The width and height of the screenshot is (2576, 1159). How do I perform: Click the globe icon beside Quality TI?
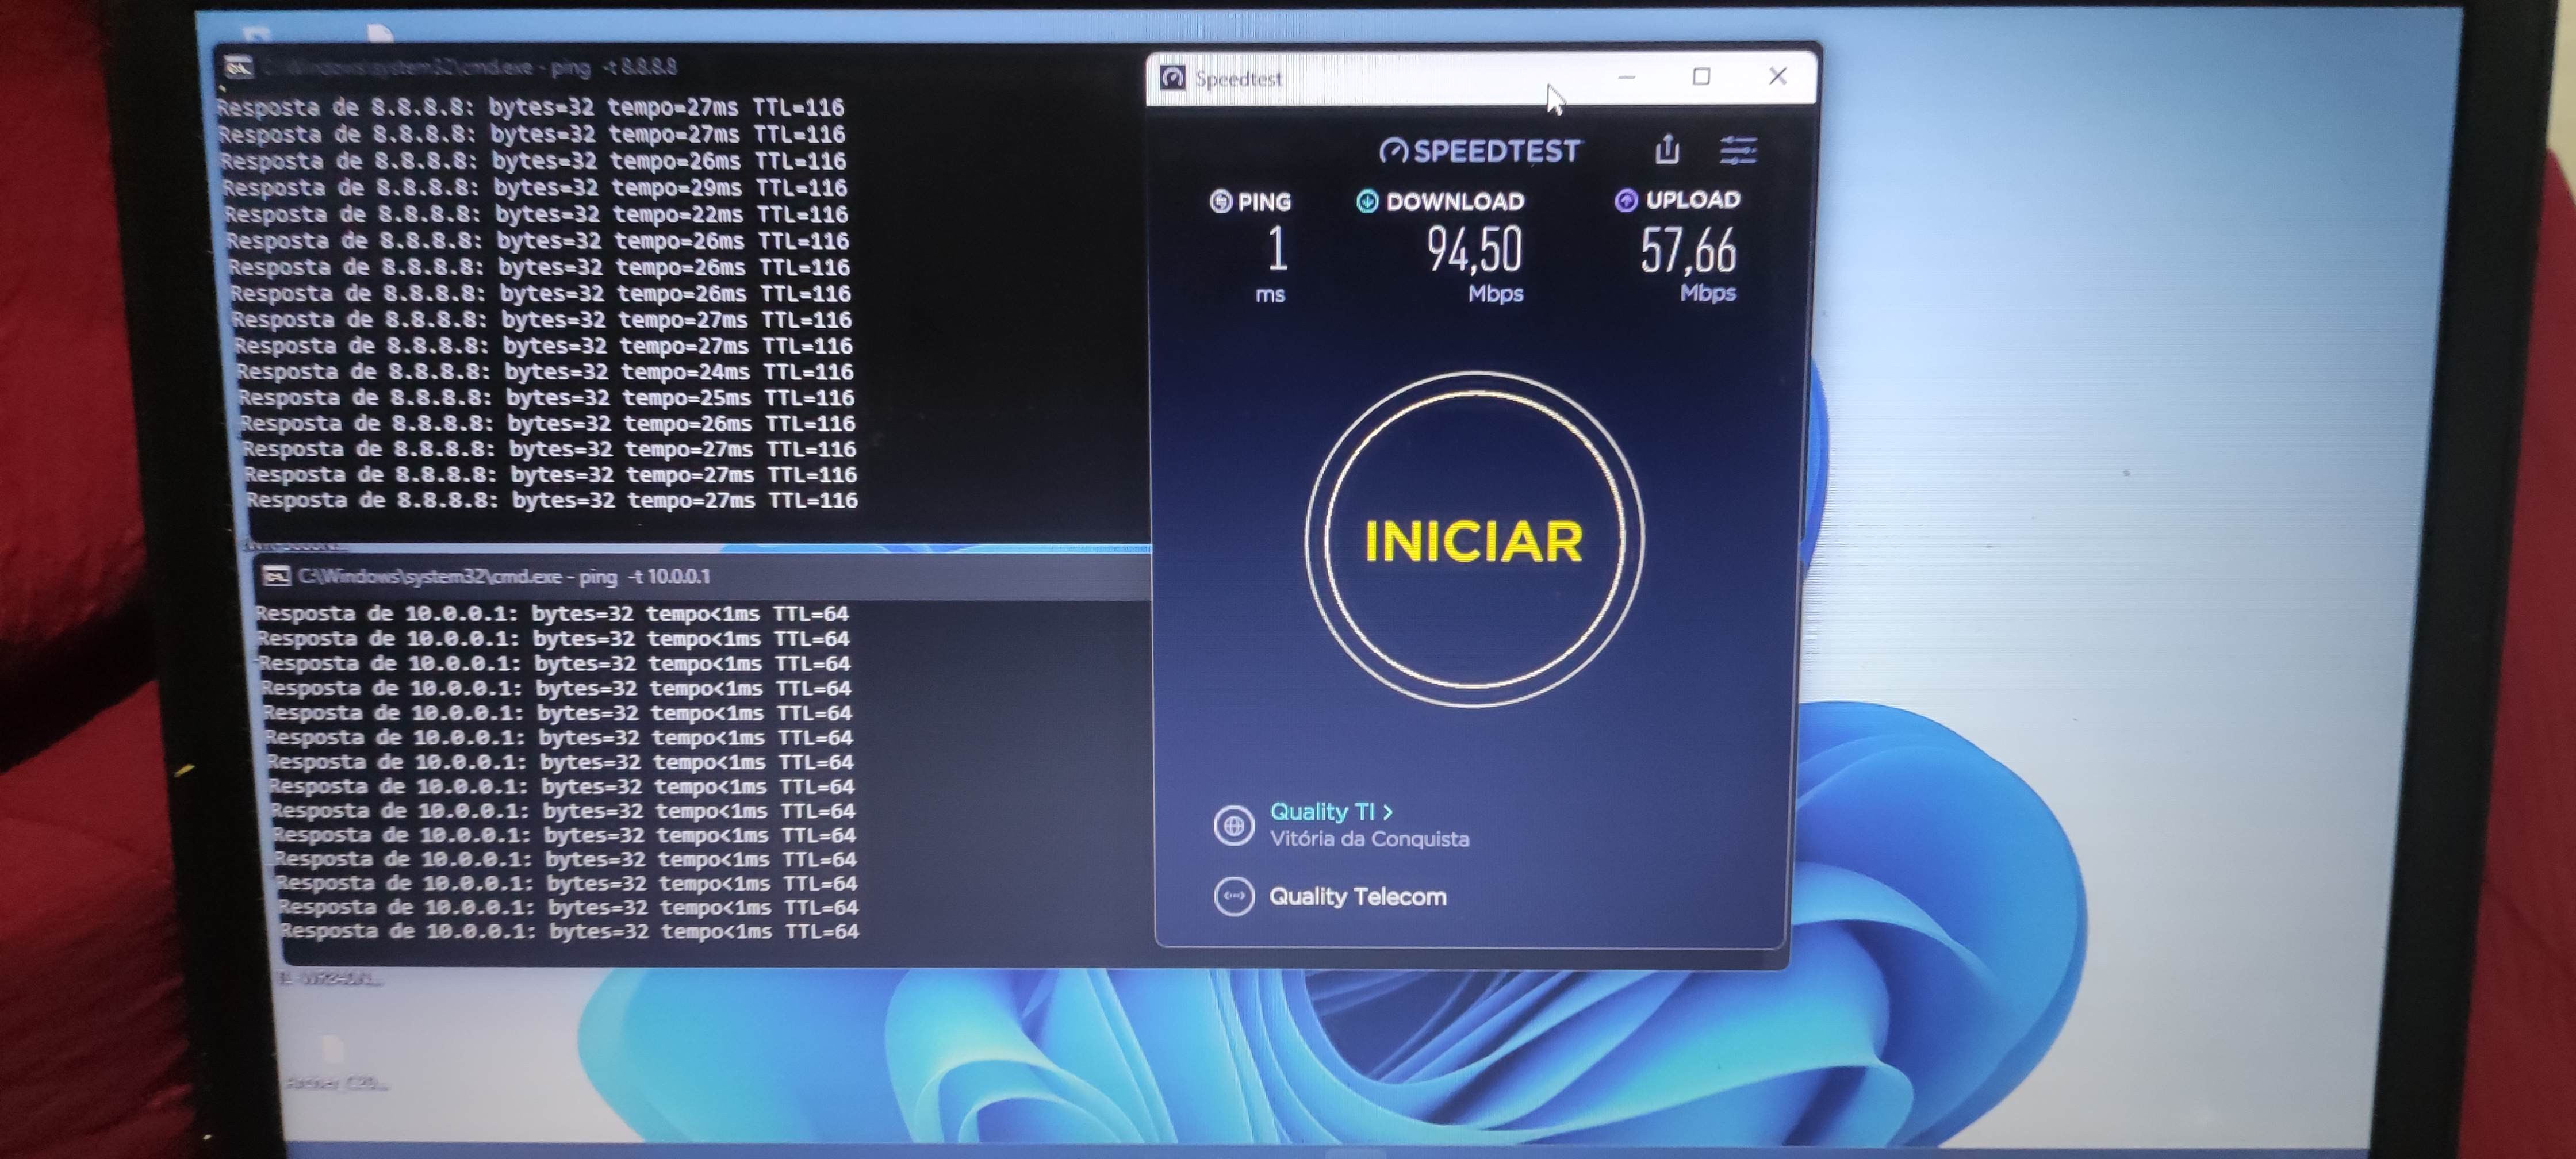point(1233,826)
